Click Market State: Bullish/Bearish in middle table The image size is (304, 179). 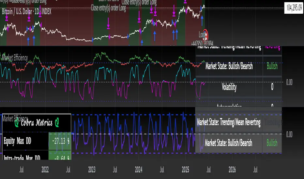click(229, 66)
